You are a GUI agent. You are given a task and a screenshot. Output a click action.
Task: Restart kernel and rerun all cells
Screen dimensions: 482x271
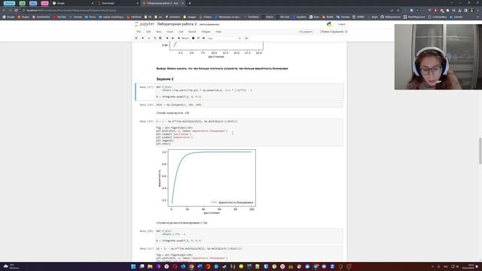click(x=203, y=38)
